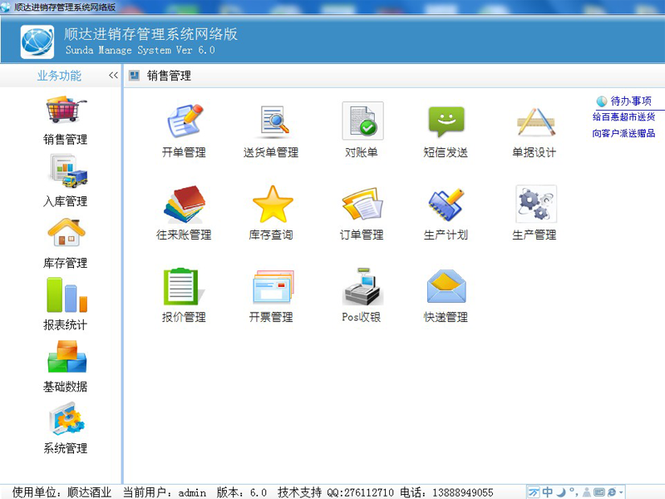Screen dimensions: 665x499
Task: Launch 单据设计 document design icon
Action: tap(534, 122)
